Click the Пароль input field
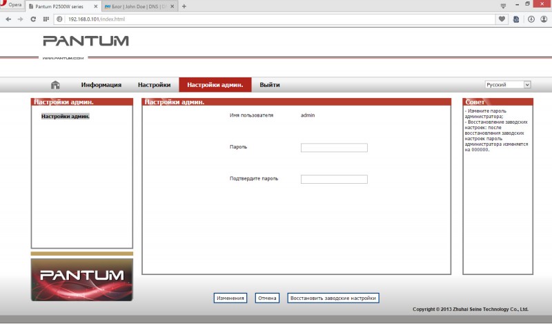This screenshot has height=324, width=552. (x=334, y=148)
